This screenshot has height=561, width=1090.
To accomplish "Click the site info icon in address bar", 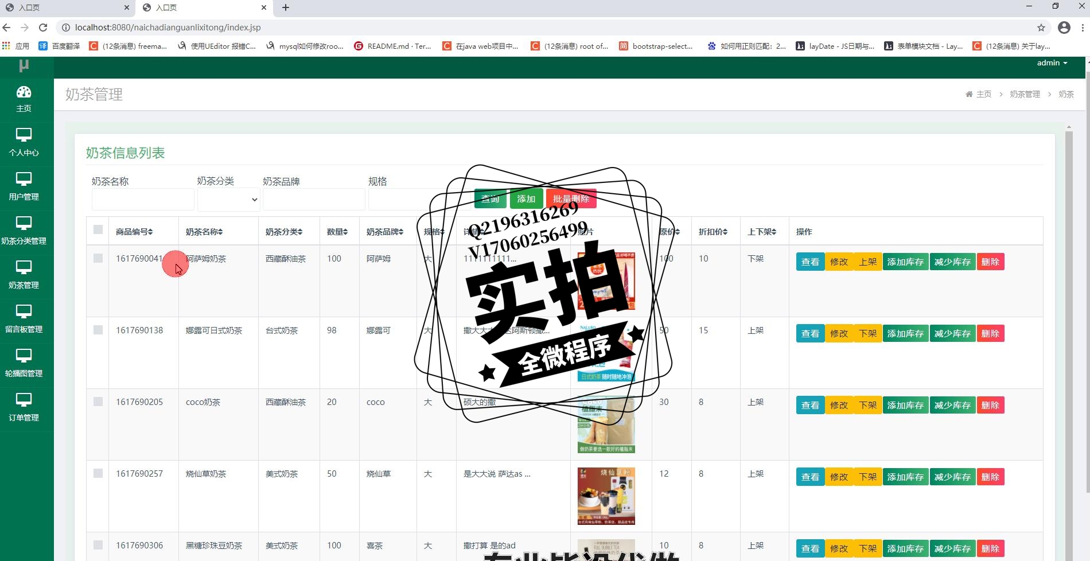I will 65,28.
